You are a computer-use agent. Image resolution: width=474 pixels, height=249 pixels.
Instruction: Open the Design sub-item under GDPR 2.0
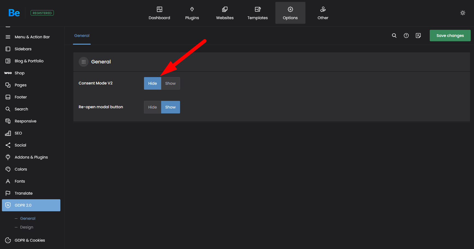pyautogui.click(x=27, y=227)
